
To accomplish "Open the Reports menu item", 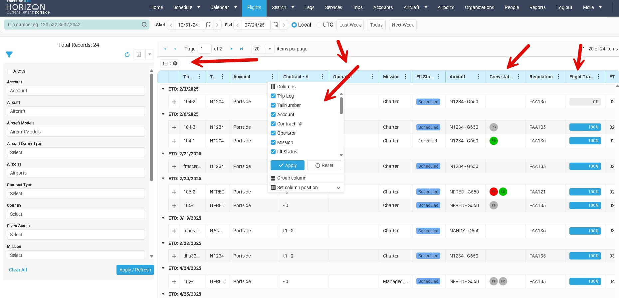I will [x=537, y=7].
